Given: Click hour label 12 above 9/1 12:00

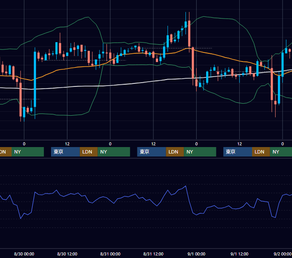Looking at the screenshot, I should point(240,144).
